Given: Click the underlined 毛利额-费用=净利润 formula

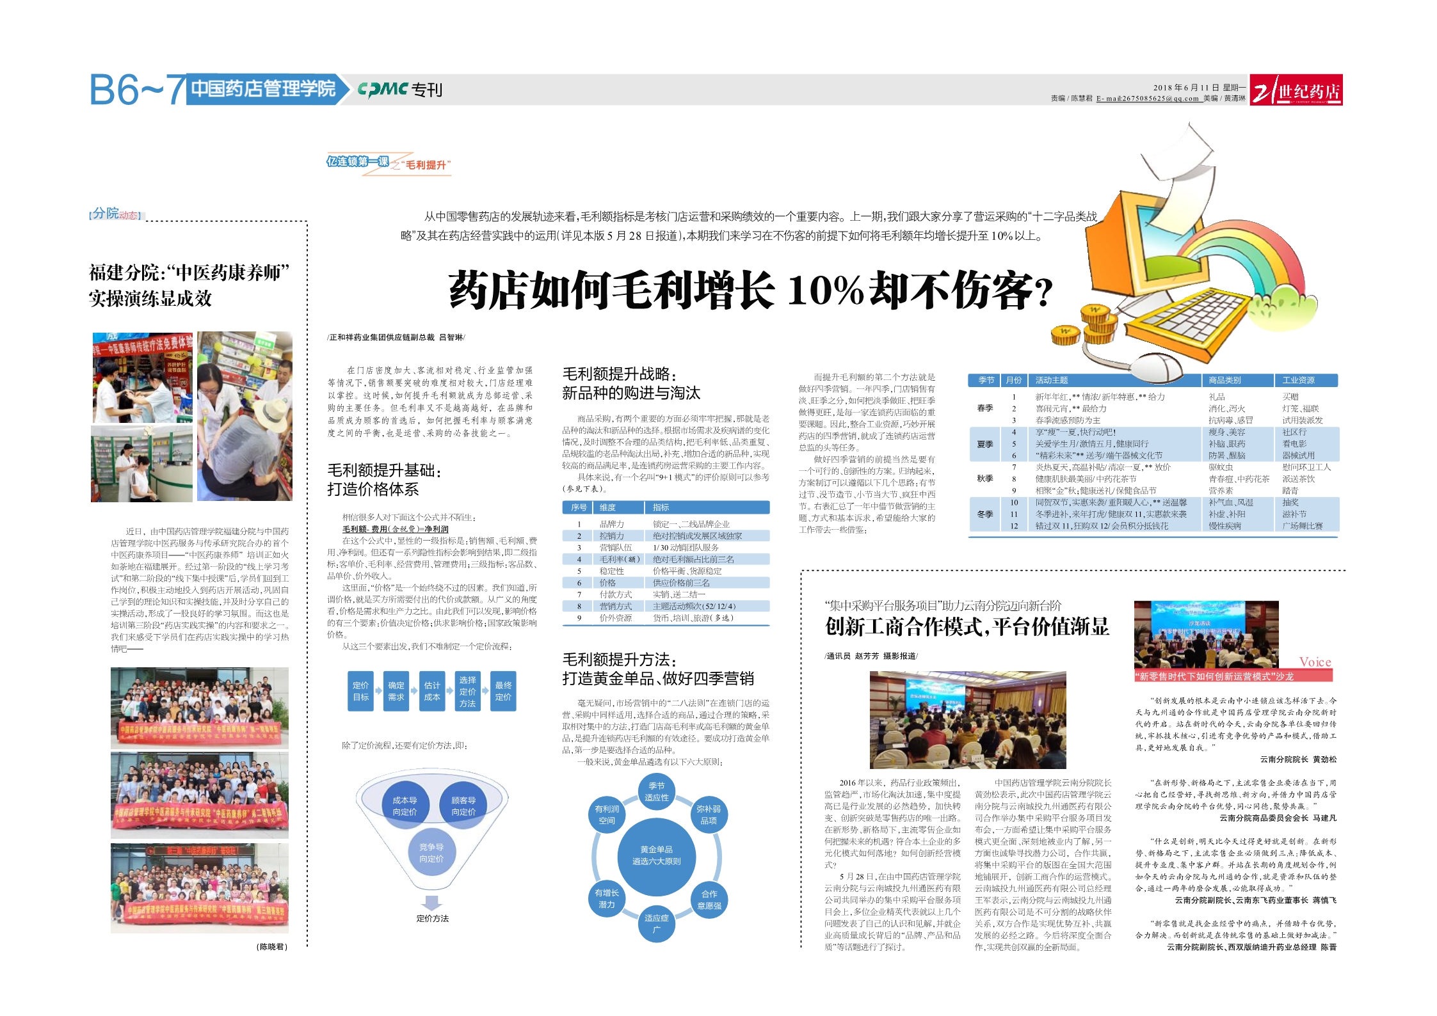Looking at the screenshot, I should [396, 529].
